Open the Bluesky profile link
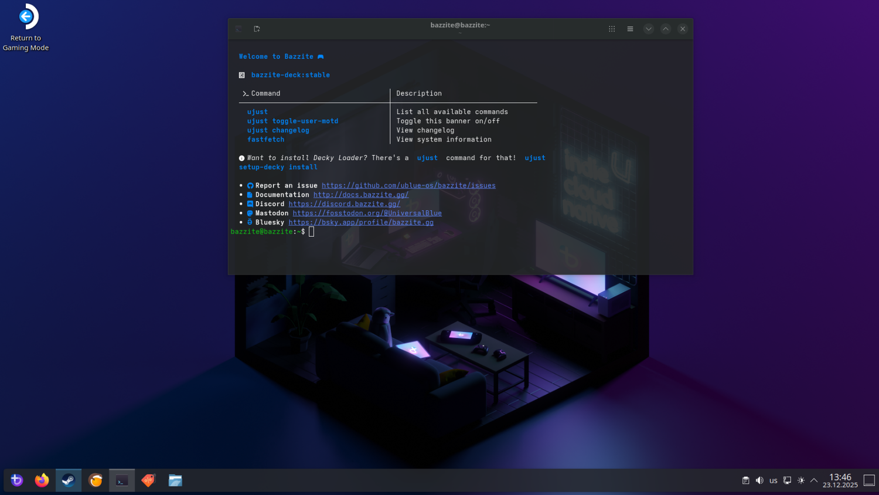Image resolution: width=879 pixels, height=495 pixels. tap(361, 222)
